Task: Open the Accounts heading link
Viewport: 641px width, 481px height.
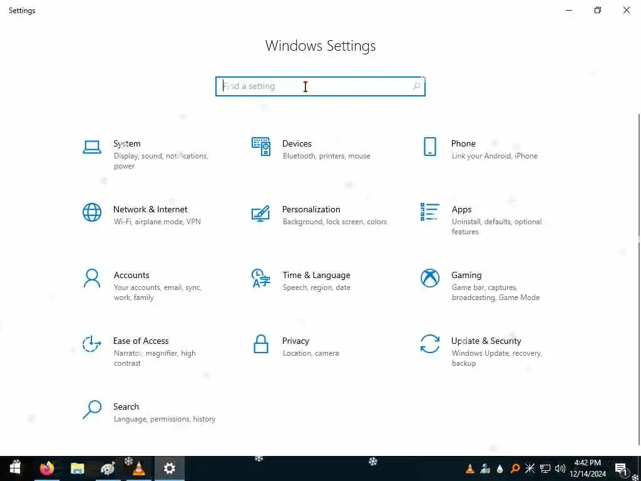Action: tap(131, 276)
